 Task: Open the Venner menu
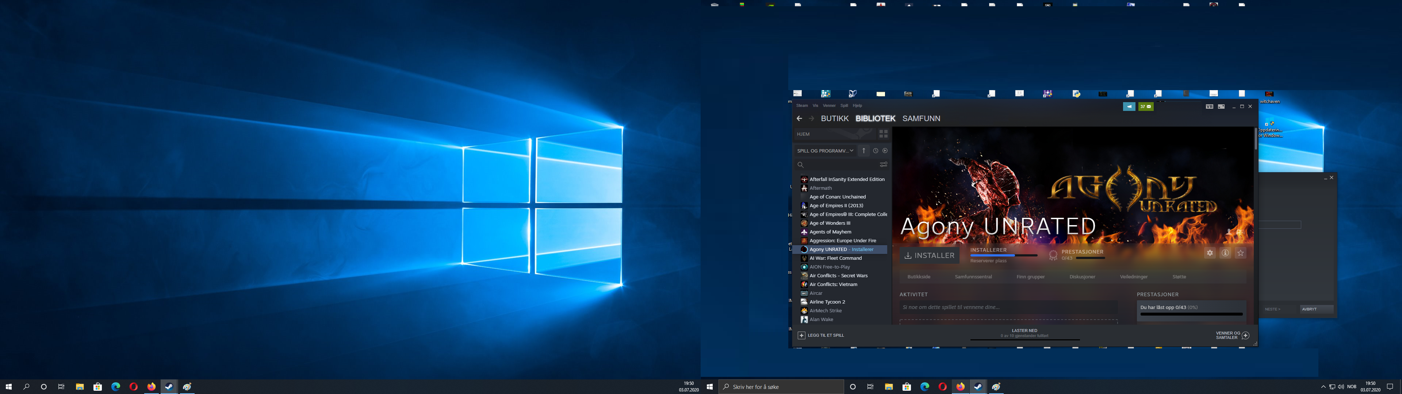[829, 105]
